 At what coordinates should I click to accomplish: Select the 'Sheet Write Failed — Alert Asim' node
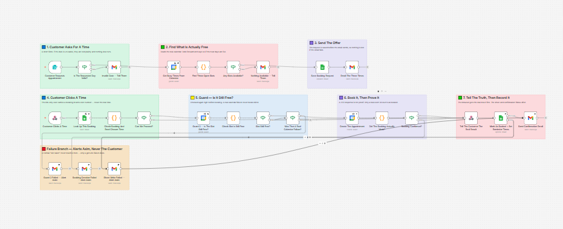(x=114, y=169)
